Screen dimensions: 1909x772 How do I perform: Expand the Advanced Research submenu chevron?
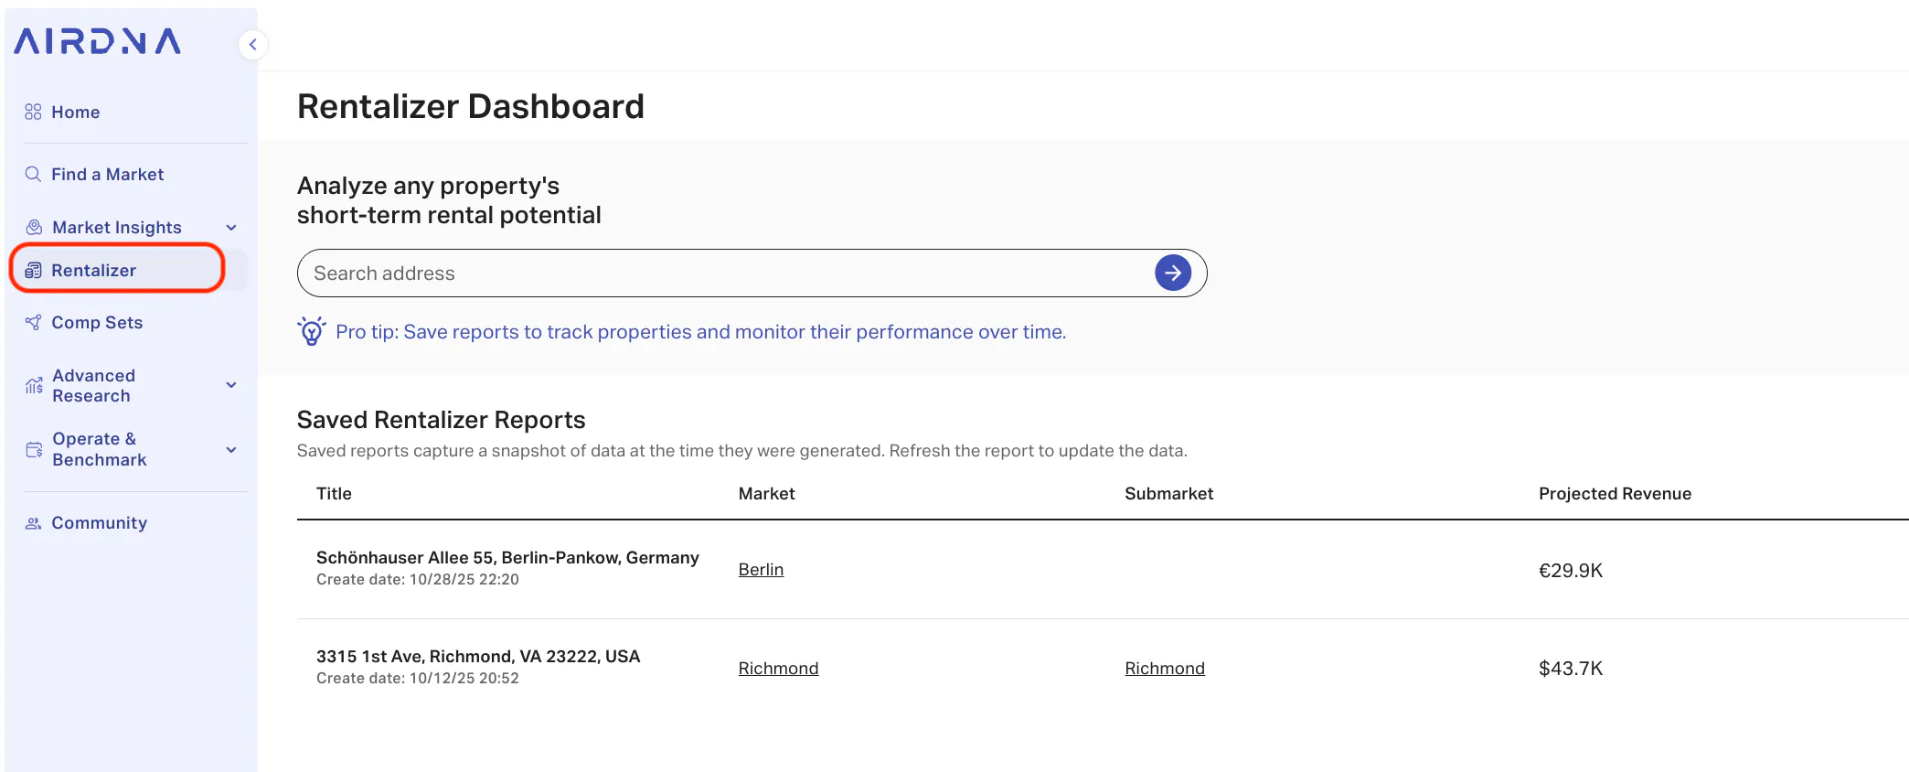click(231, 385)
